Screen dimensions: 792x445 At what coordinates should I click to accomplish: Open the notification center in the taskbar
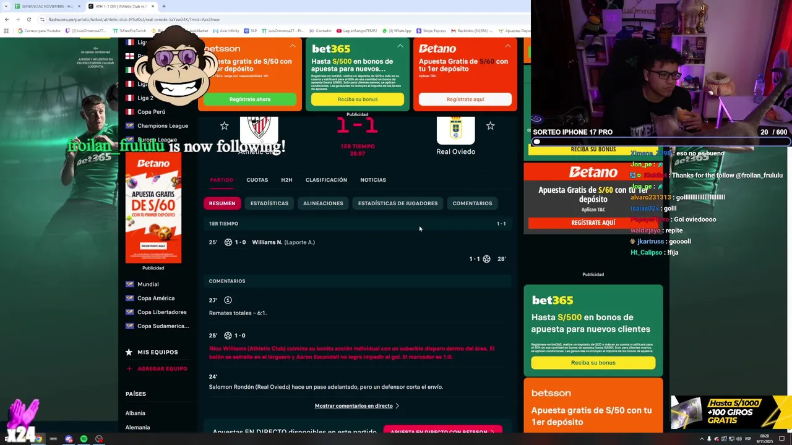(x=781, y=439)
